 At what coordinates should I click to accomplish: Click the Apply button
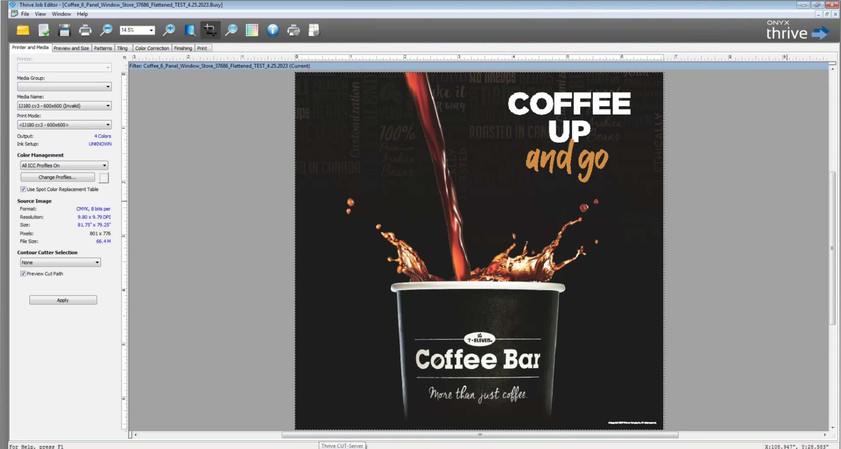point(63,300)
